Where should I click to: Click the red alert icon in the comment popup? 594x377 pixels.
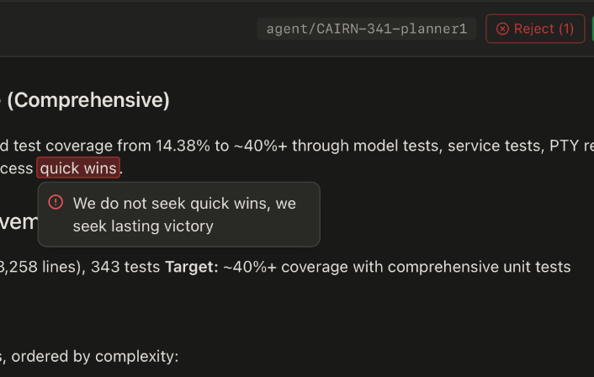[56, 202]
